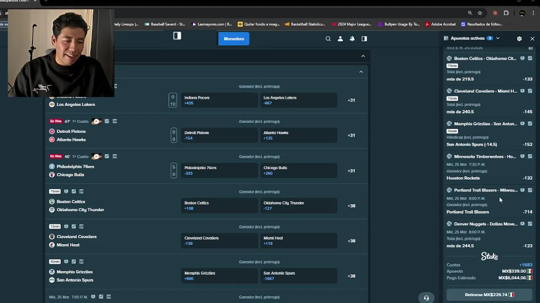The width and height of the screenshot is (540, 303).
Task: Open Basketball Statistics bookmark
Action: 305,24
